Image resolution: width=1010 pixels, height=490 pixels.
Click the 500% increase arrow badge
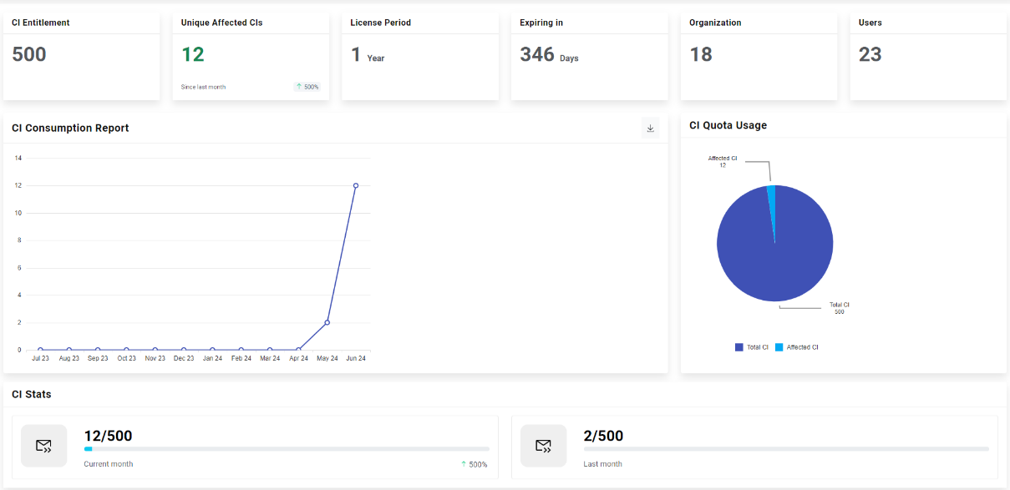point(307,87)
